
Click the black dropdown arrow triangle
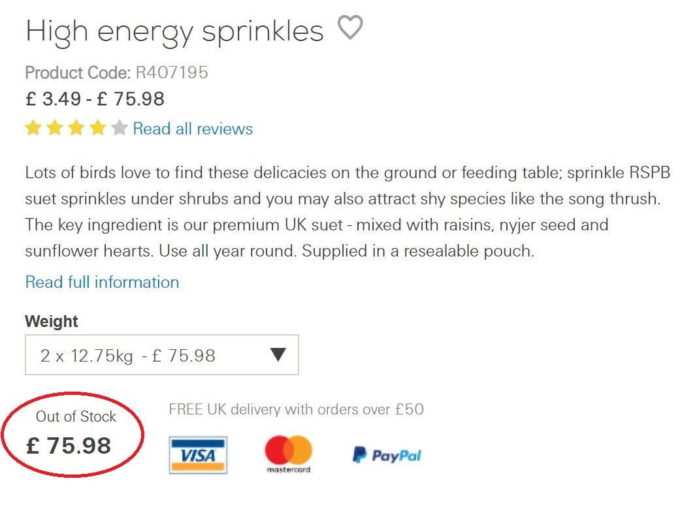[x=278, y=354]
